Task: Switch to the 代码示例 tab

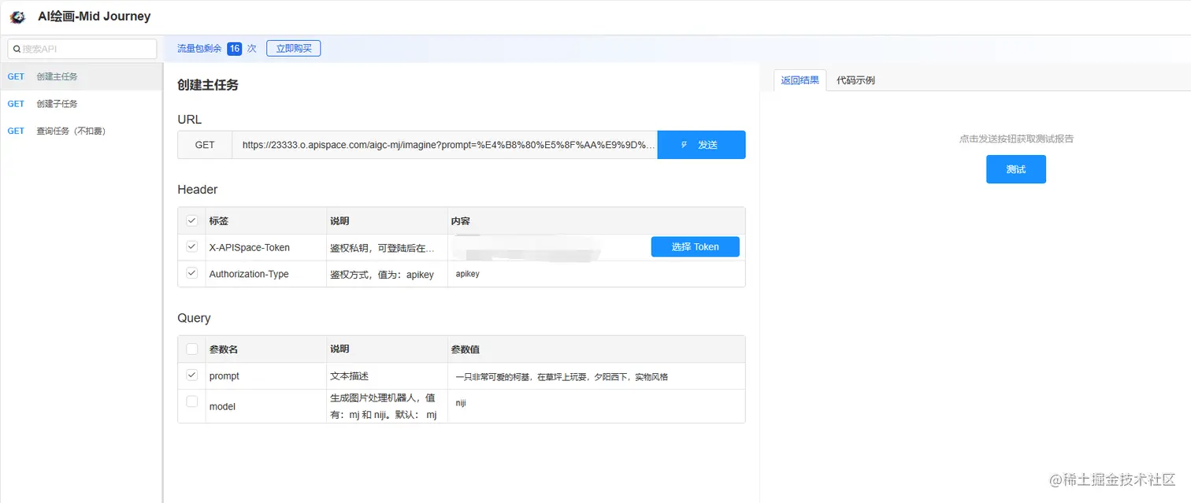Action: pos(855,80)
